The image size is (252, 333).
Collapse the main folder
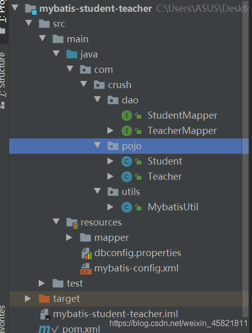click(42, 38)
